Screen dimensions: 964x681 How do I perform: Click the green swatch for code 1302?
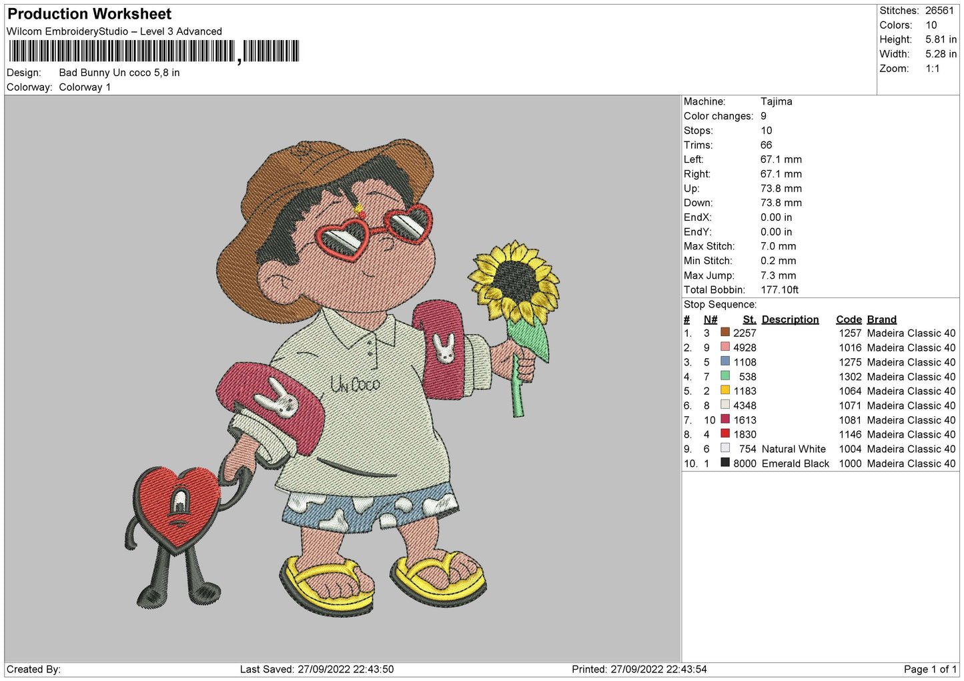pos(725,376)
